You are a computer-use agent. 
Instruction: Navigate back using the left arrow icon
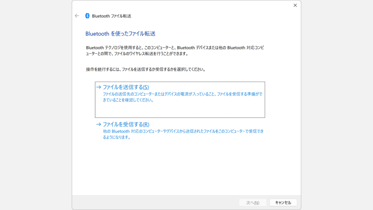(77, 16)
